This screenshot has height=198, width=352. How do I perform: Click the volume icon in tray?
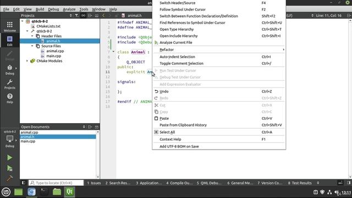(337, 192)
